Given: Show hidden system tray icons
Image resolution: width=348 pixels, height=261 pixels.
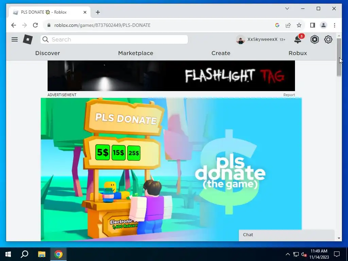Looking at the screenshot, I should [288, 254].
